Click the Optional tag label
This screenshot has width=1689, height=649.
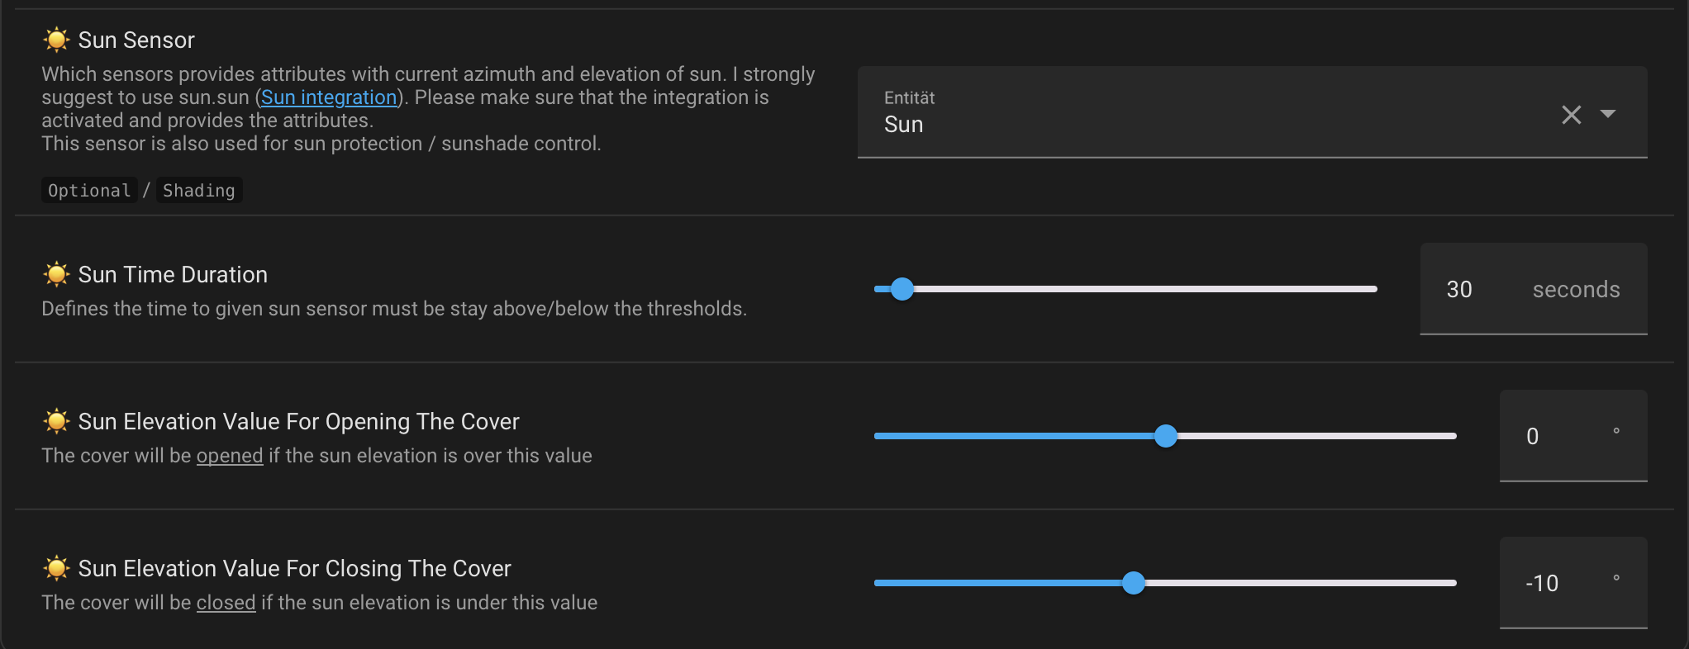coord(89,191)
